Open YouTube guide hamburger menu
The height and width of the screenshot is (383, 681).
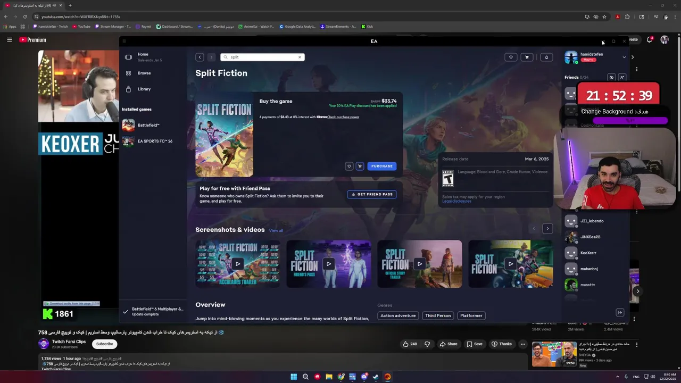click(x=9, y=39)
